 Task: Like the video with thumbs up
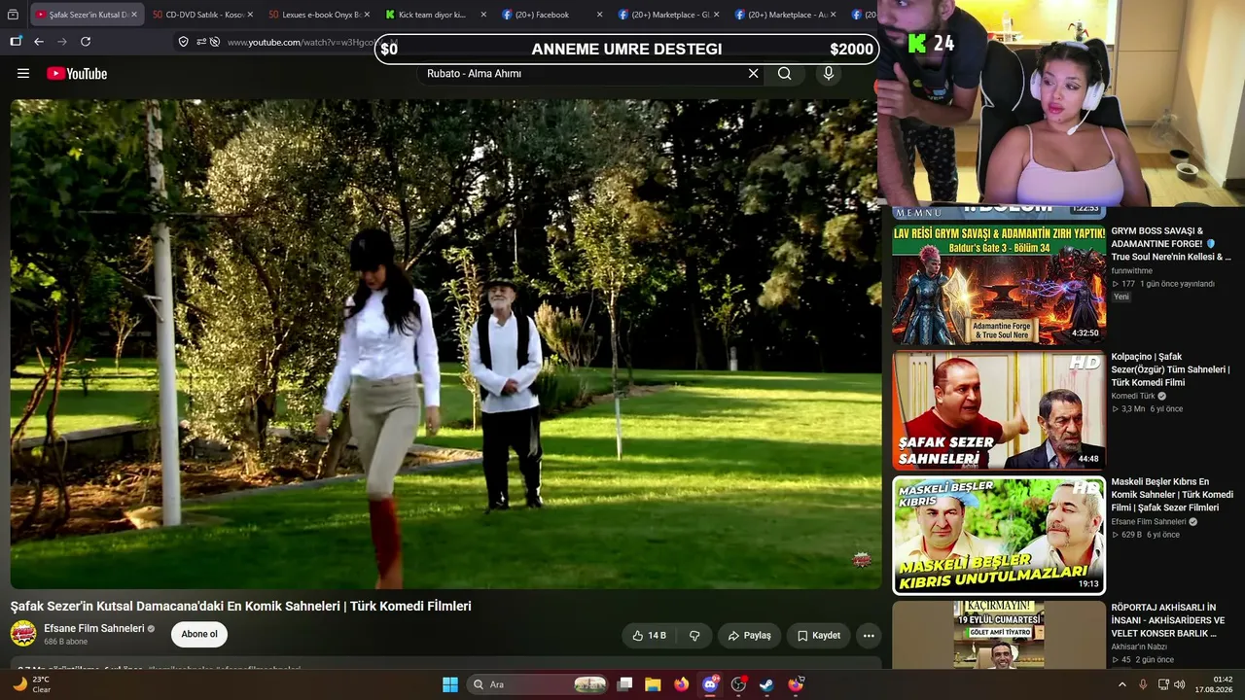pyautogui.click(x=649, y=636)
